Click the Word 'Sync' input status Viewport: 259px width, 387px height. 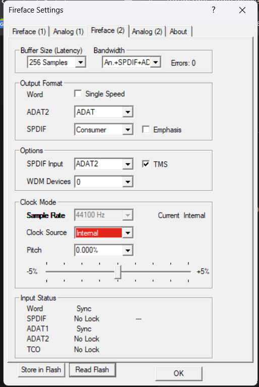pos(84,308)
